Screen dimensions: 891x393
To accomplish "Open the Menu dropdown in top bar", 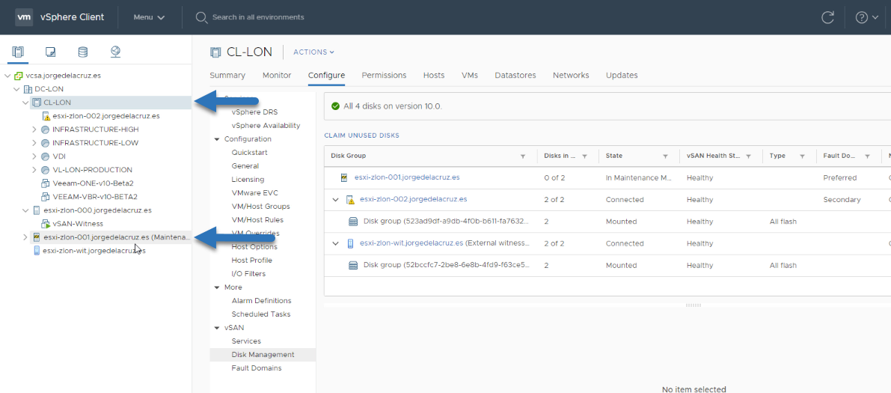I will point(150,17).
